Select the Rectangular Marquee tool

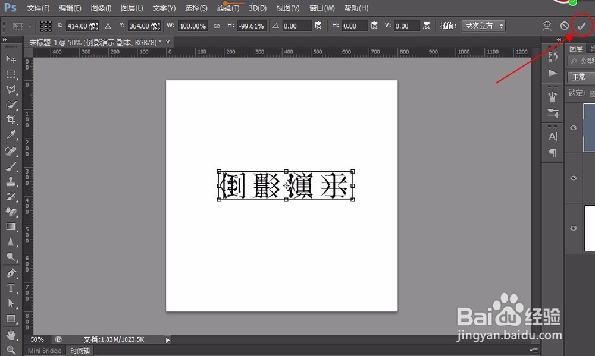tap(11, 74)
